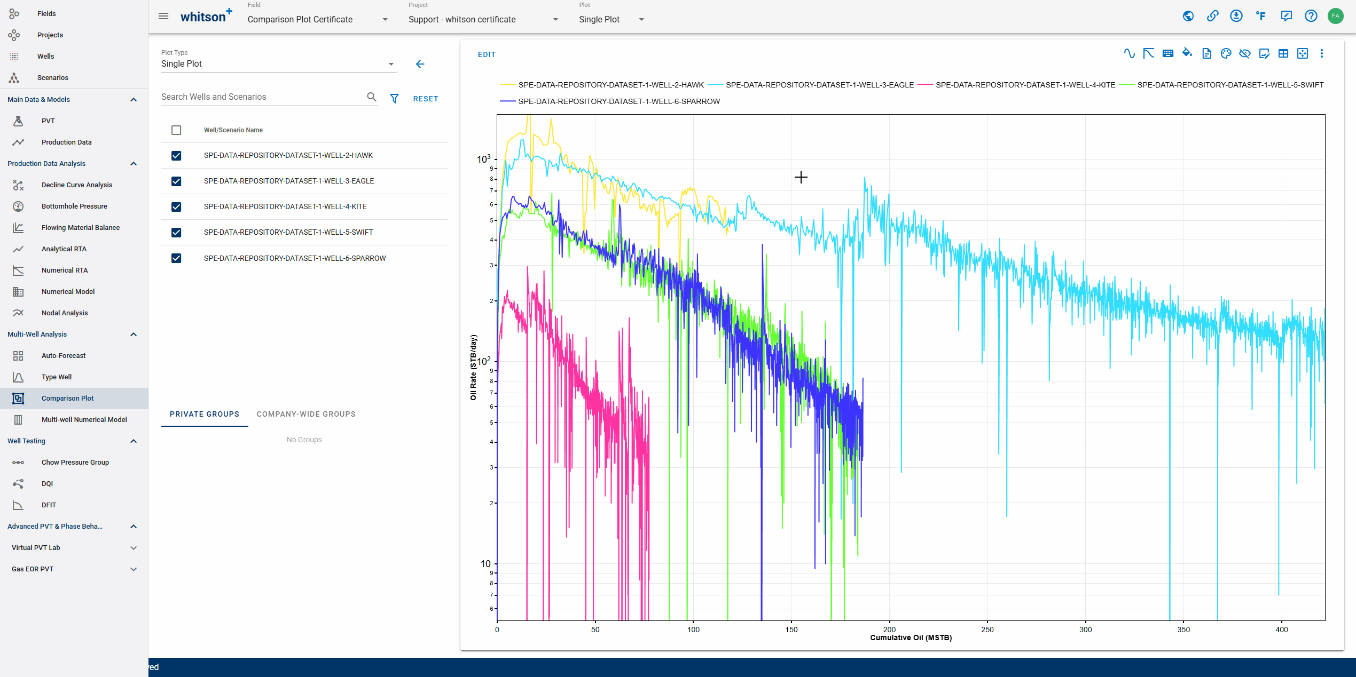
Task: Toggle the crossed-out eye visibility icon
Action: pos(1245,53)
